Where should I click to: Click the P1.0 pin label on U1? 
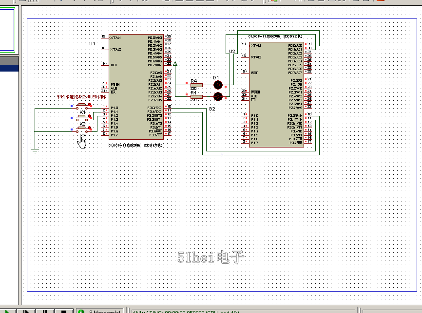(115, 108)
